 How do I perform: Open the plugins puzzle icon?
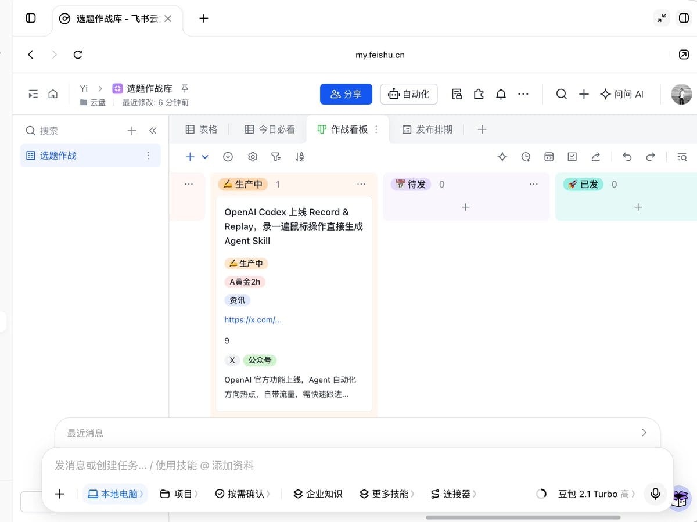pos(479,94)
